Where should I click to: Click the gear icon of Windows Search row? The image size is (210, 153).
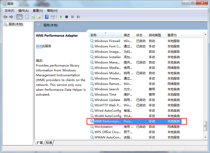point(92,89)
